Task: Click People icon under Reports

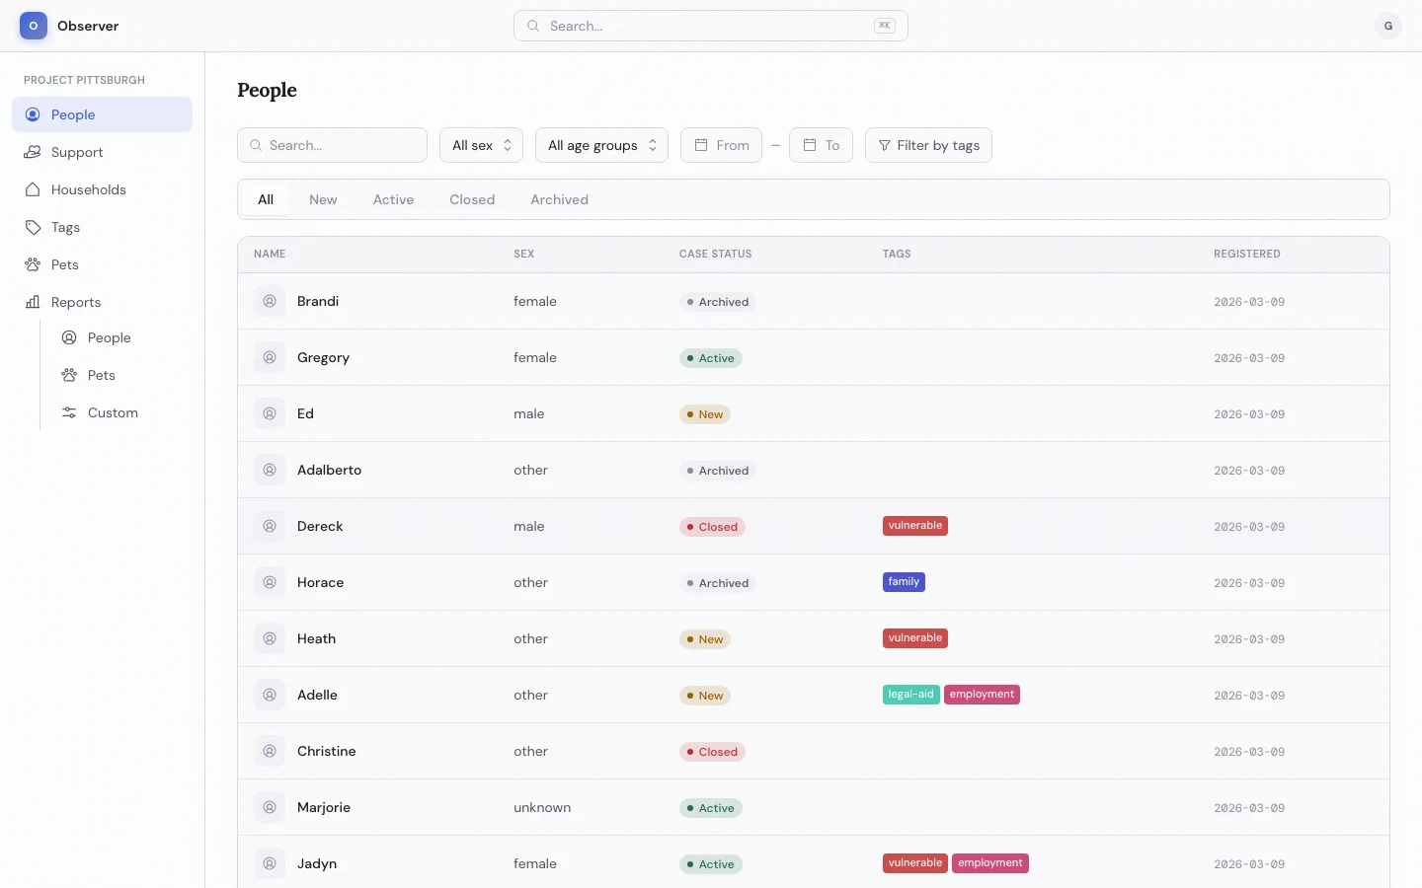Action: (69, 337)
